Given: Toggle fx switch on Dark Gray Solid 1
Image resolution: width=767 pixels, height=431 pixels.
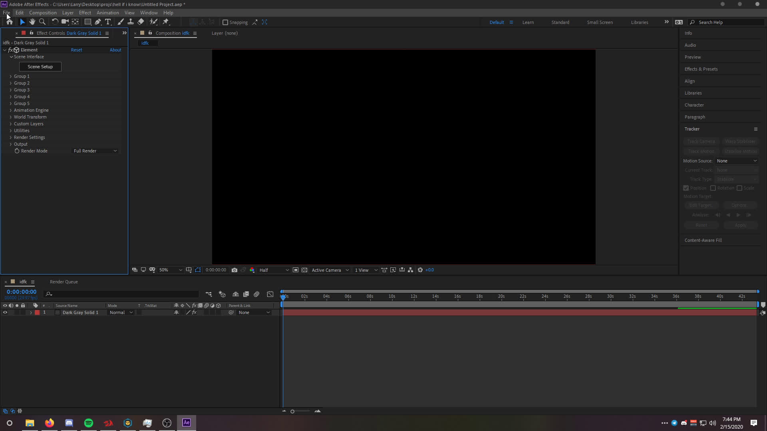Looking at the screenshot, I should [194, 312].
